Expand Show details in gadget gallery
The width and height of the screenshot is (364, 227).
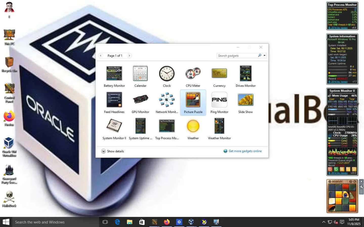(x=113, y=151)
